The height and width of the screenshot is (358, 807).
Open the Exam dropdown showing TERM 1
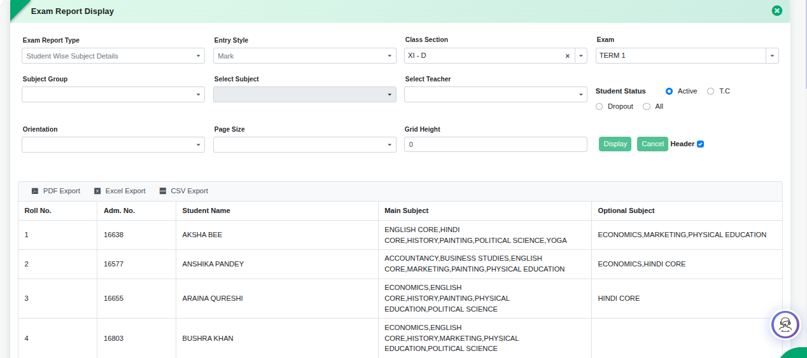coord(687,56)
